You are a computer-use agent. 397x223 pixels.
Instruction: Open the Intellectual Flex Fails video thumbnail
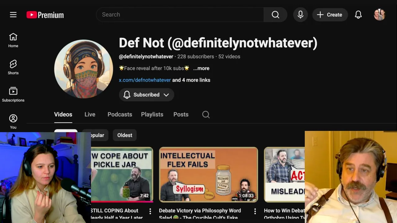click(208, 175)
